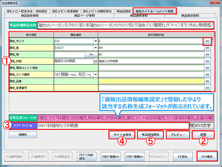Click 属性_ランク画像 row label

(x=31, y=75)
